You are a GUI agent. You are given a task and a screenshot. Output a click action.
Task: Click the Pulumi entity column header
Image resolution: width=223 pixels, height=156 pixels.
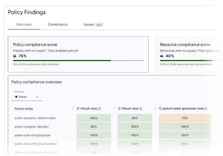(x=24, y=109)
